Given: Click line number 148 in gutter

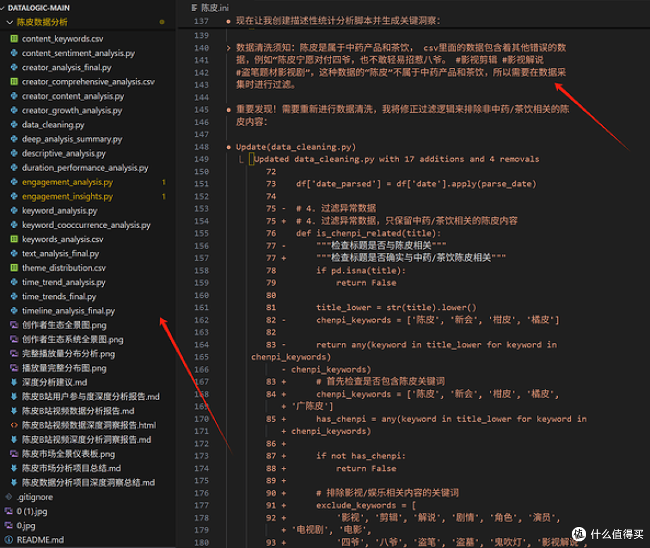Looking at the screenshot, I should click(202, 147).
